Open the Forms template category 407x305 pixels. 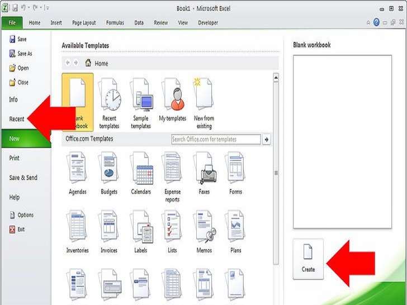pos(236,173)
